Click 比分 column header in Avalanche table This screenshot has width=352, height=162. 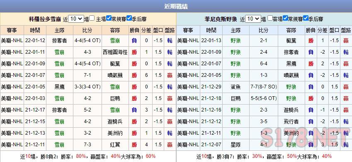click(87, 30)
